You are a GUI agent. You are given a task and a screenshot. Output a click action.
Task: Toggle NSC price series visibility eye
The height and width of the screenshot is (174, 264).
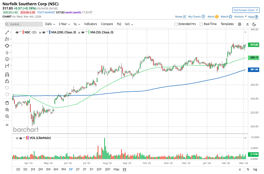coord(17,32)
